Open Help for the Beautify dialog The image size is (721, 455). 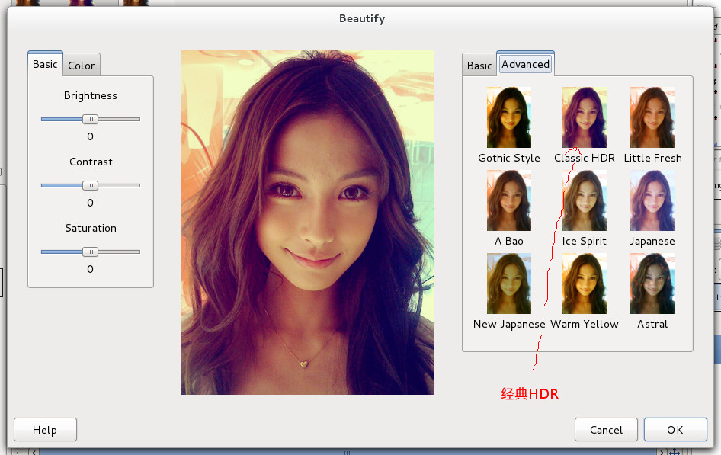pos(45,430)
